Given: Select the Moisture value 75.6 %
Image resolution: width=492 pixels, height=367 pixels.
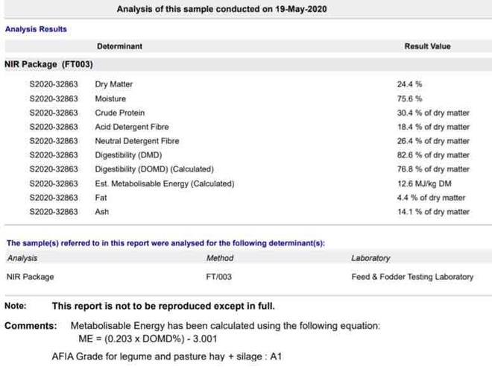Looking at the screenshot, I should click(x=409, y=98).
